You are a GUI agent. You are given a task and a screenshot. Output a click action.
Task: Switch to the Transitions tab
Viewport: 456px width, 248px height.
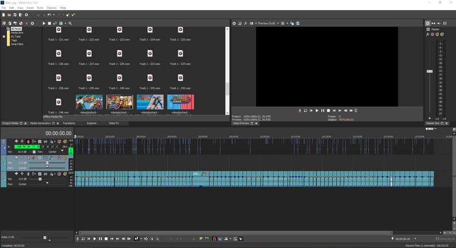(68, 123)
